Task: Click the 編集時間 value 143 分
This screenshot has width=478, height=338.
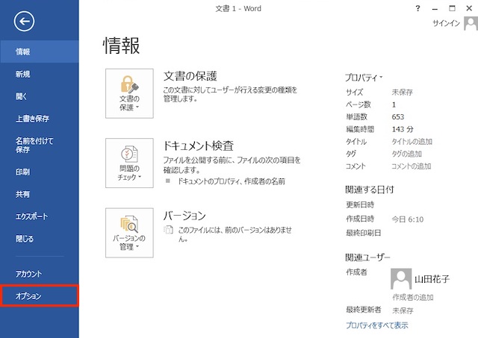Action: [x=403, y=129]
